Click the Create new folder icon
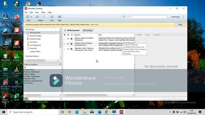This screenshot has height=115, width=205. pos(37,17)
